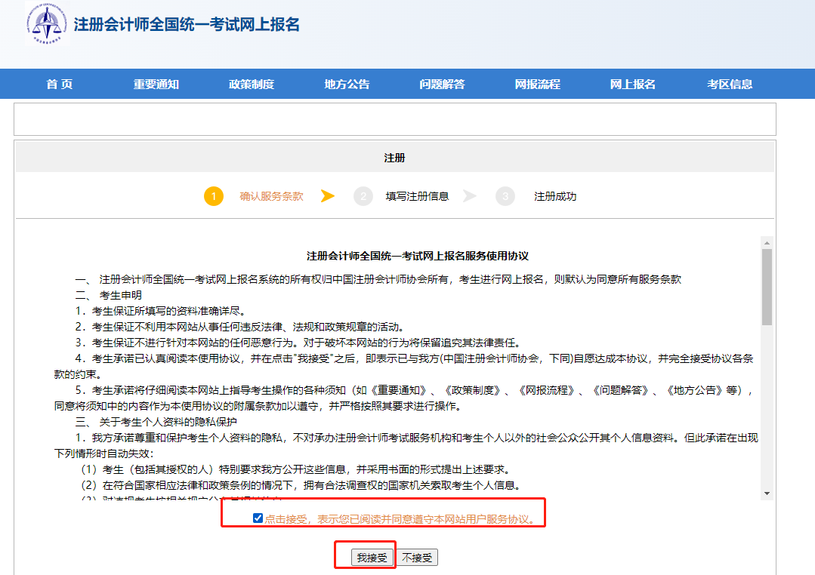Open the 问题解答 section
This screenshot has height=575, width=815.
443,84
